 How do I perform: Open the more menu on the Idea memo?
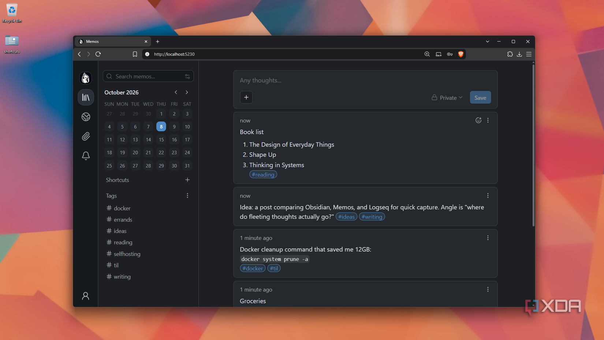[488, 196]
